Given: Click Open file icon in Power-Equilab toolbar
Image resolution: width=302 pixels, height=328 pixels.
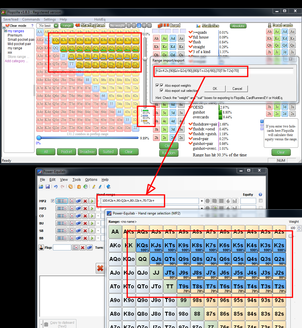Looking at the screenshot, I should (41, 187).
